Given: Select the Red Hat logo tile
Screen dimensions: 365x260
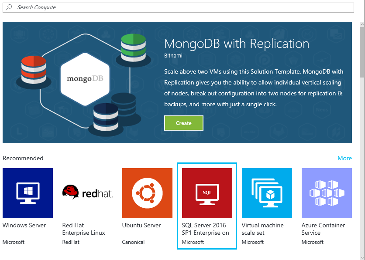Looking at the screenshot, I should pos(87,193).
